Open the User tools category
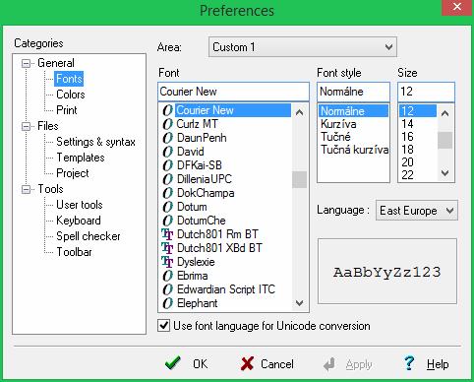 (x=80, y=205)
